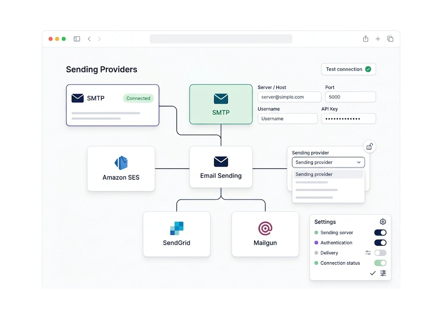Click the Port field showing 5000
Image resolution: width=442 pixels, height=320 pixels.
(350, 97)
